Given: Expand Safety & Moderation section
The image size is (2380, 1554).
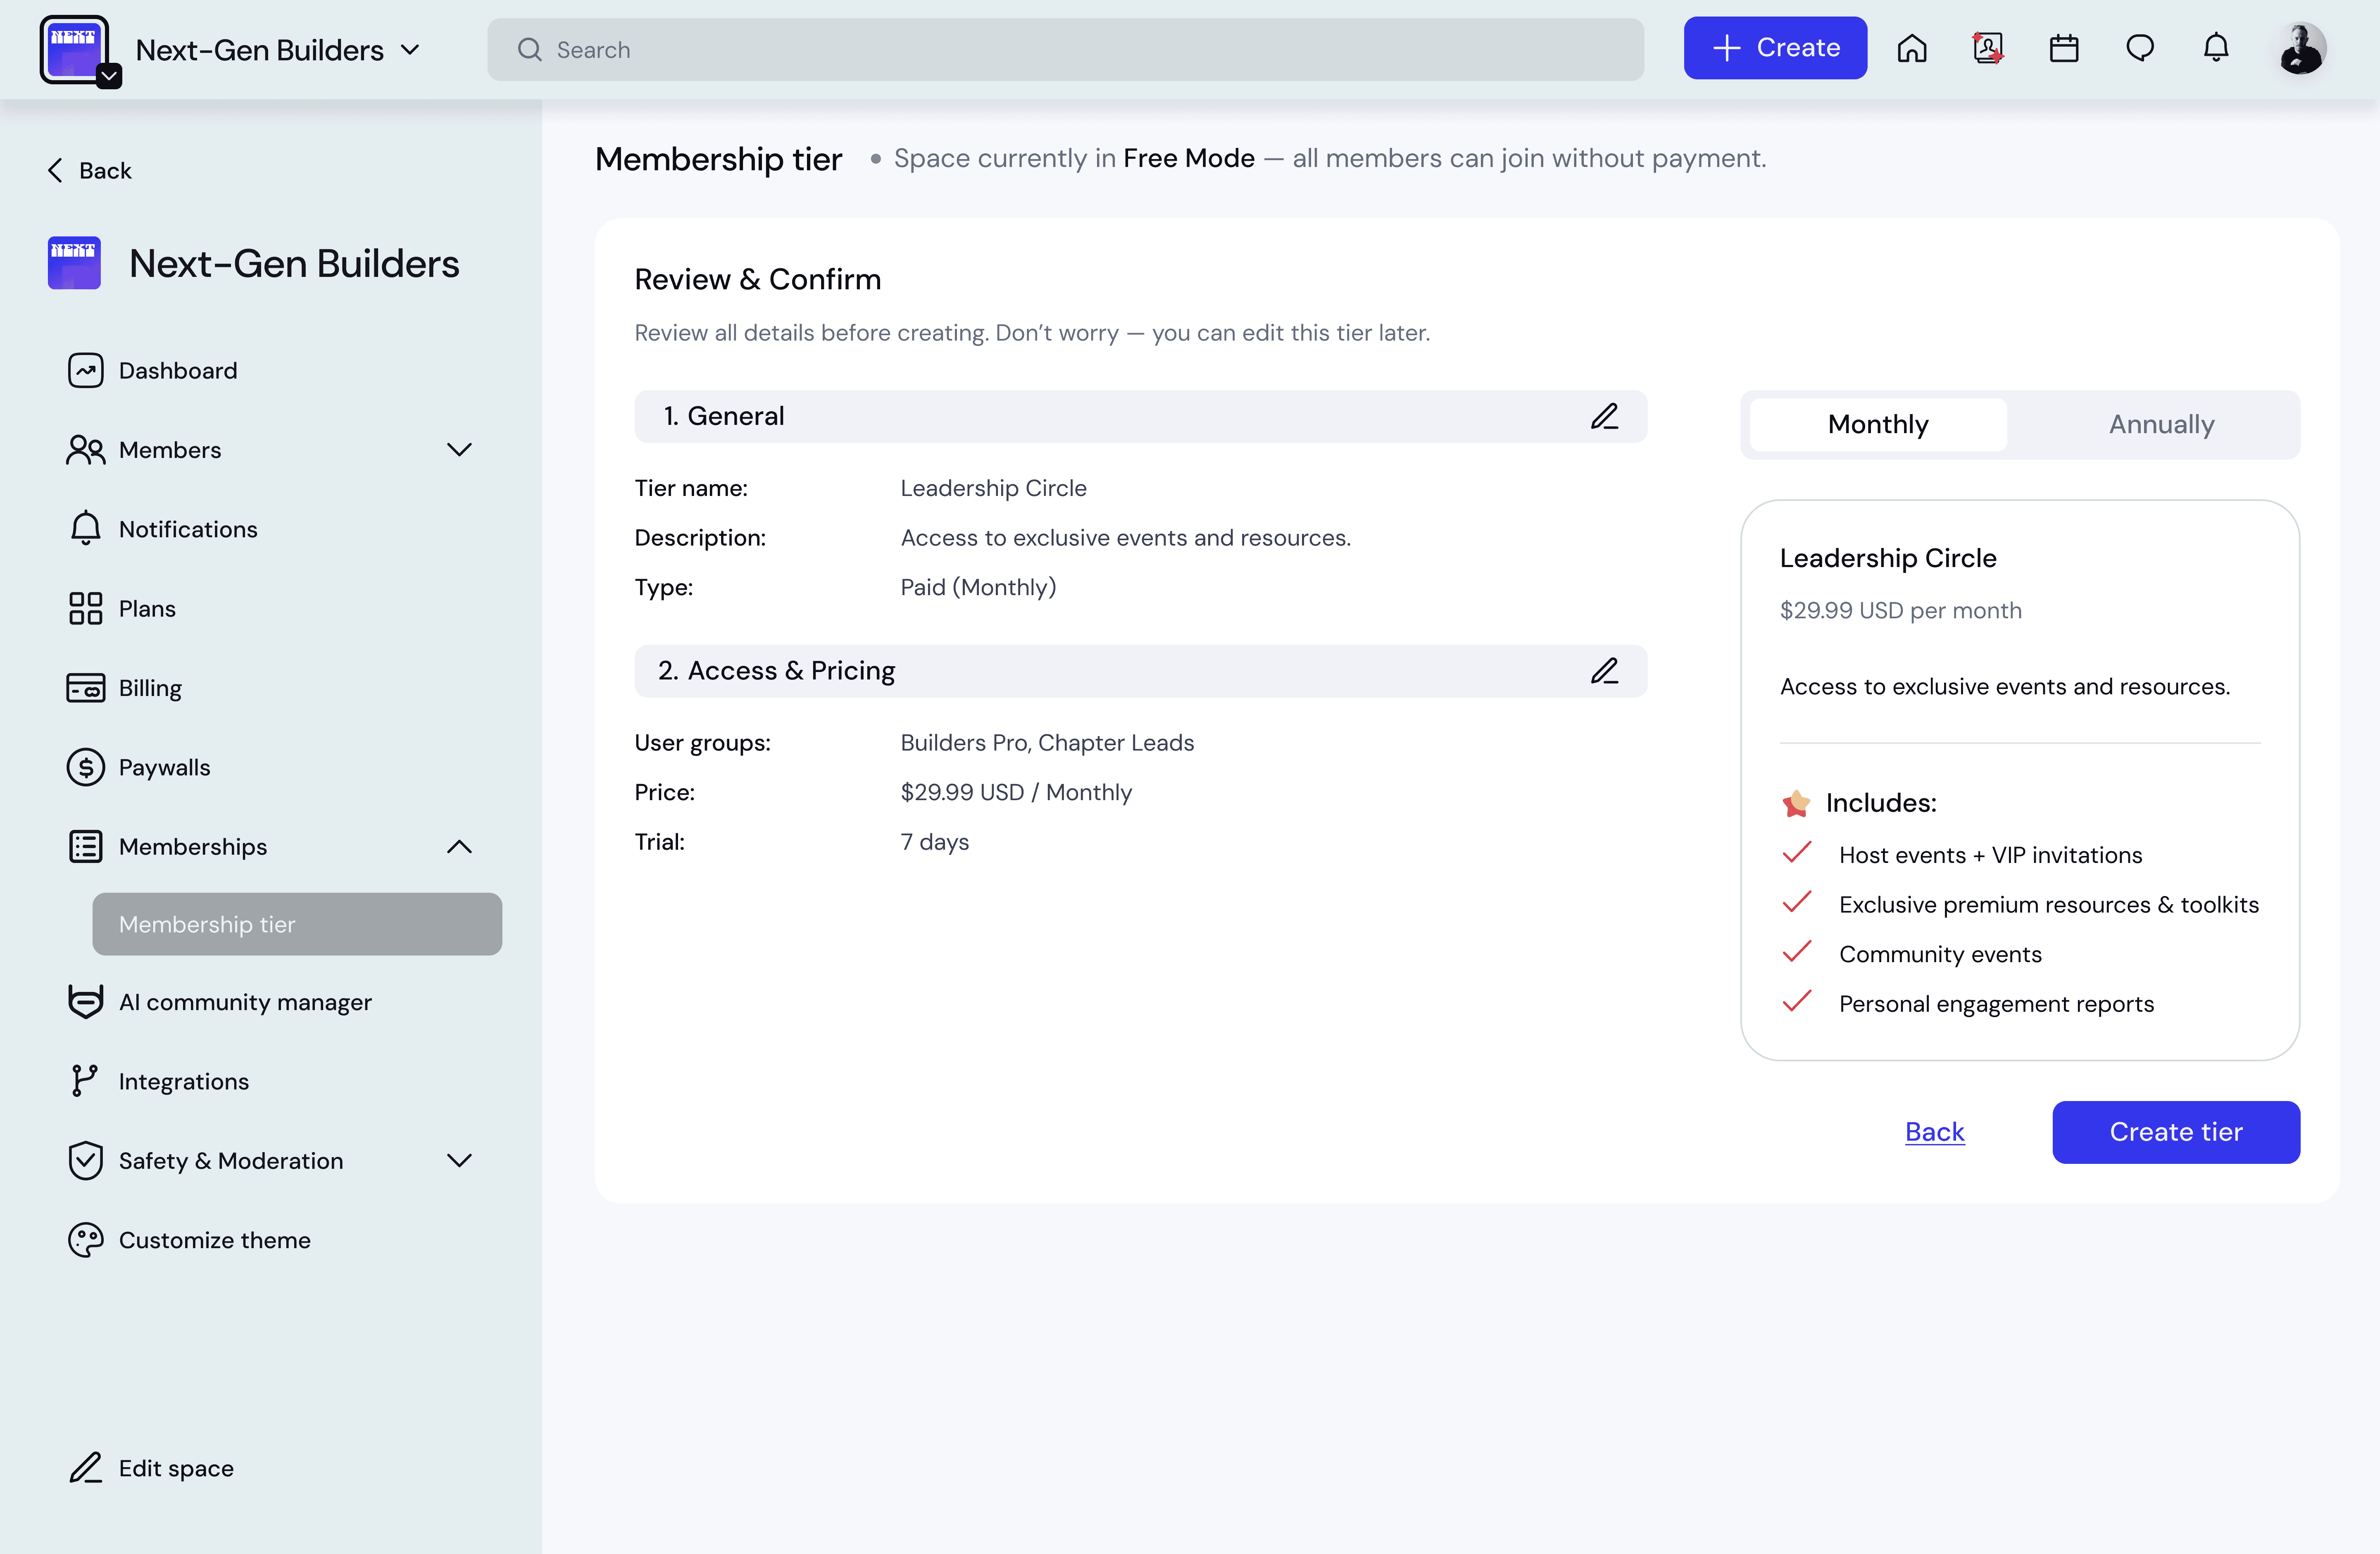Looking at the screenshot, I should (459, 1160).
